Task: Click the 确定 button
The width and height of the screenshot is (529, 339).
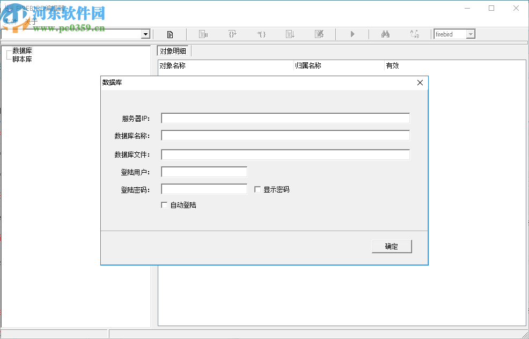Action: (x=392, y=247)
